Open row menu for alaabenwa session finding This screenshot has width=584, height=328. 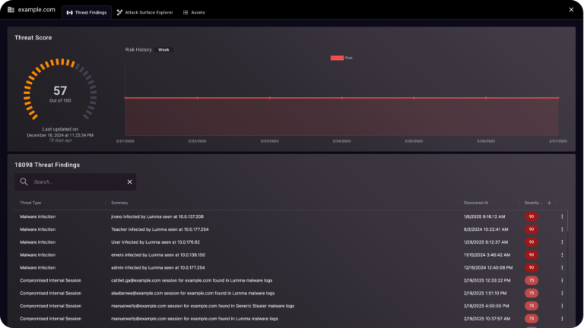[x=562, y=293]
